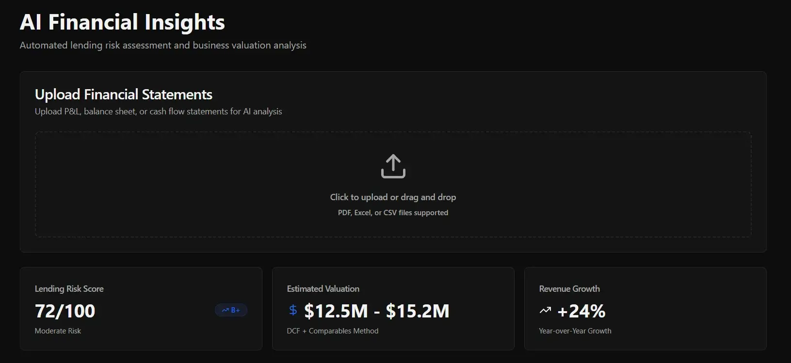This screenshot has height=363, width=791.
Task: Click the Upload Financial Statements heading
Action: [124, 95]
